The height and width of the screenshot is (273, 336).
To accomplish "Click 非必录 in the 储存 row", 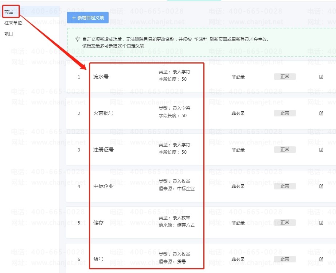I will (x=238, y=223).
